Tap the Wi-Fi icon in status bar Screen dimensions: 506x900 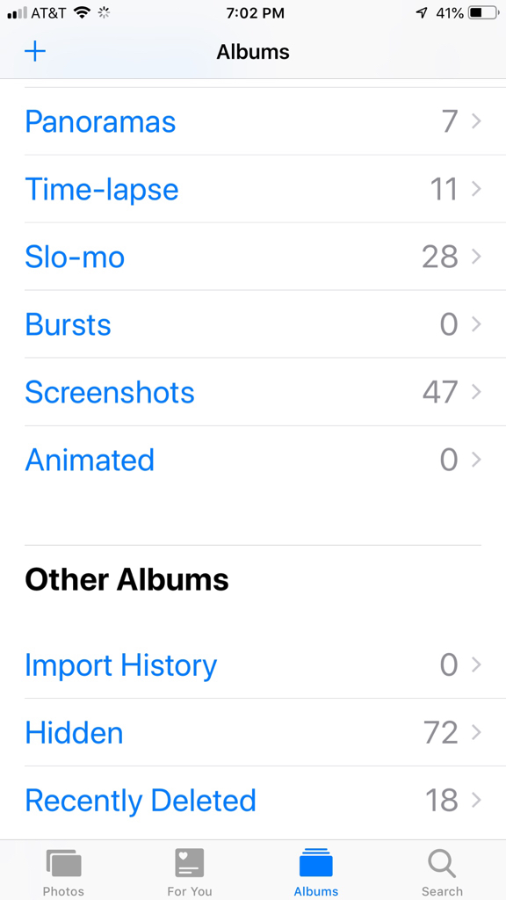click(83, 13)
